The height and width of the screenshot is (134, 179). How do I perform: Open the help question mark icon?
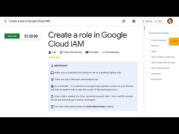pos(124,21)
